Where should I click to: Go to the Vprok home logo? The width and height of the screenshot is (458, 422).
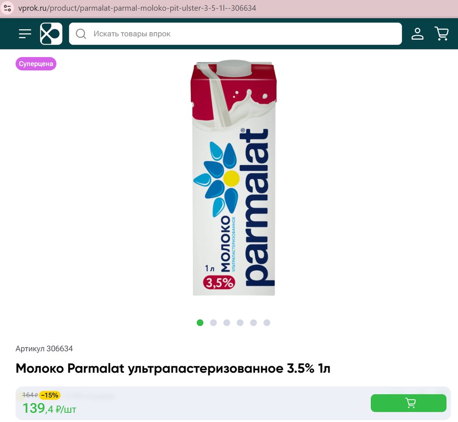(x=51, y=33)
